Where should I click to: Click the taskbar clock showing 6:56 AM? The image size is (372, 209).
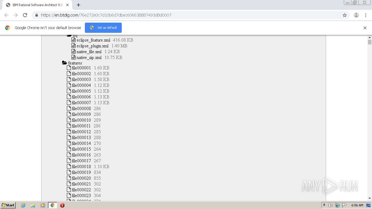tap(357, 205)
